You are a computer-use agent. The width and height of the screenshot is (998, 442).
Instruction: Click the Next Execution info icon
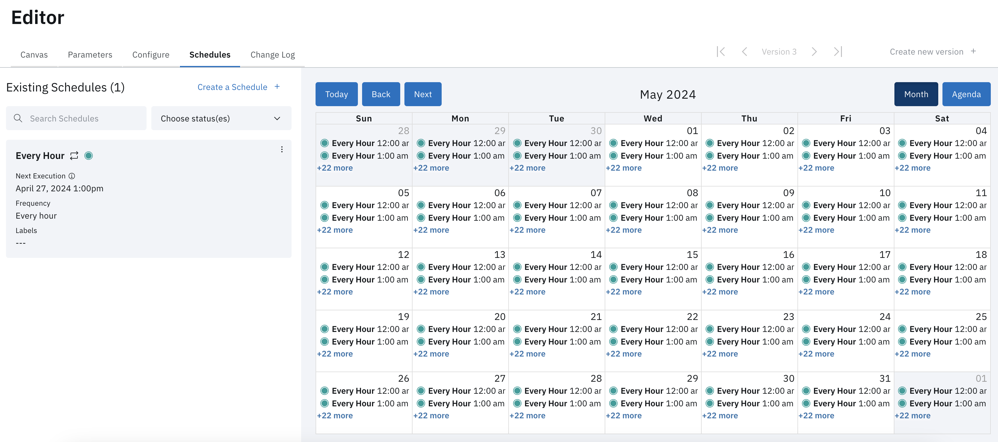(72, 176)
